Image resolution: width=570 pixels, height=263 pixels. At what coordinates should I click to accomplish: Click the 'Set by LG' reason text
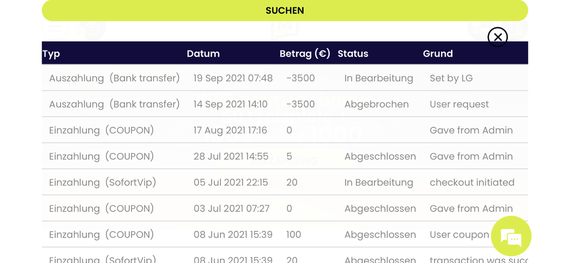click(451, 78)
